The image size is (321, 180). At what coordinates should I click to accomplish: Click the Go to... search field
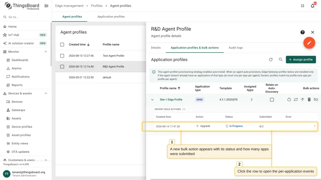point(25,17)
